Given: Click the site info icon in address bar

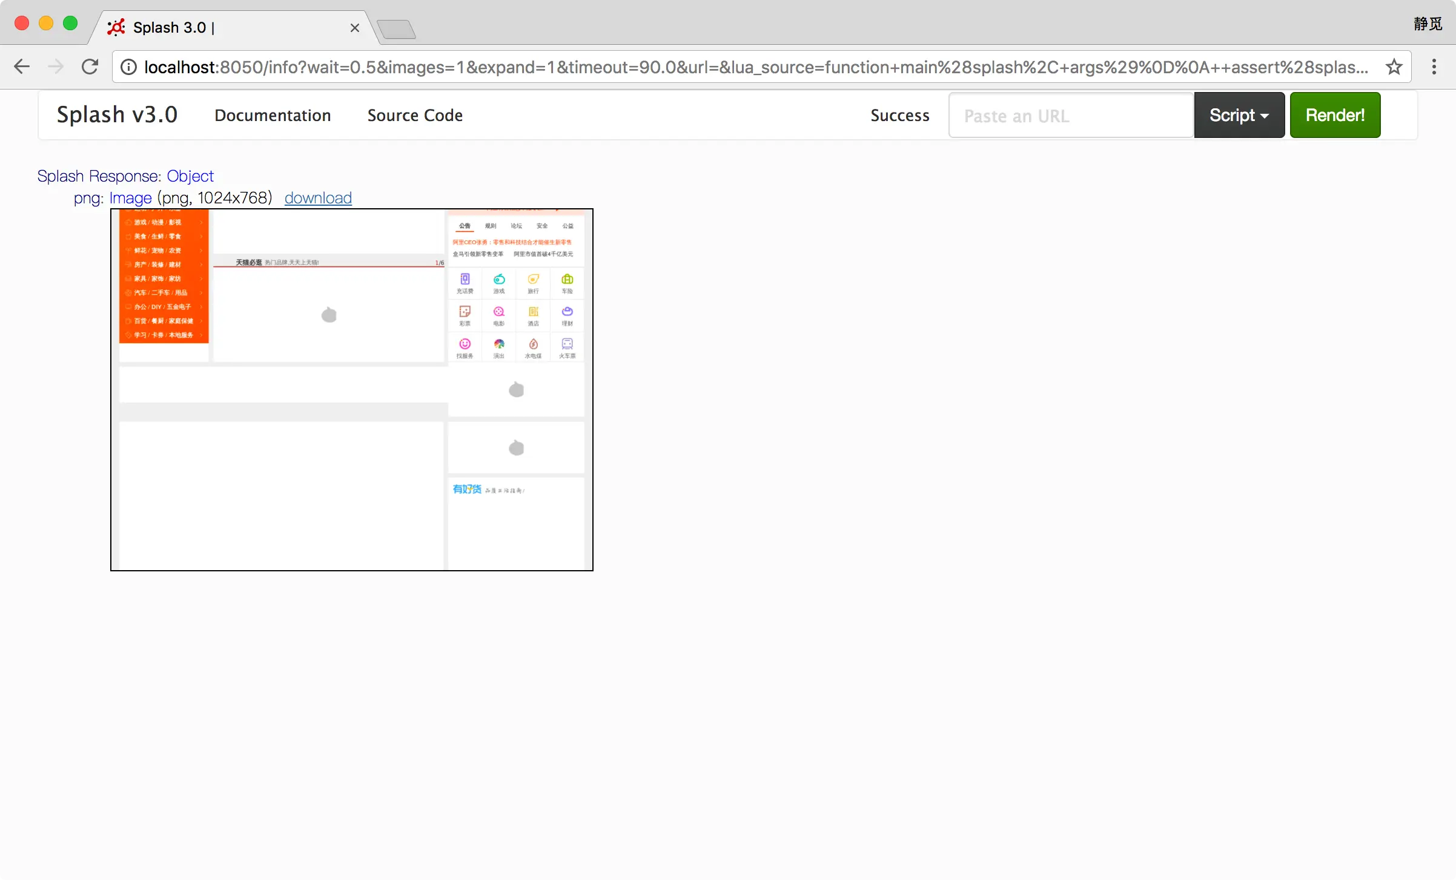Looking at the screenshot, I should click(128, 67).
